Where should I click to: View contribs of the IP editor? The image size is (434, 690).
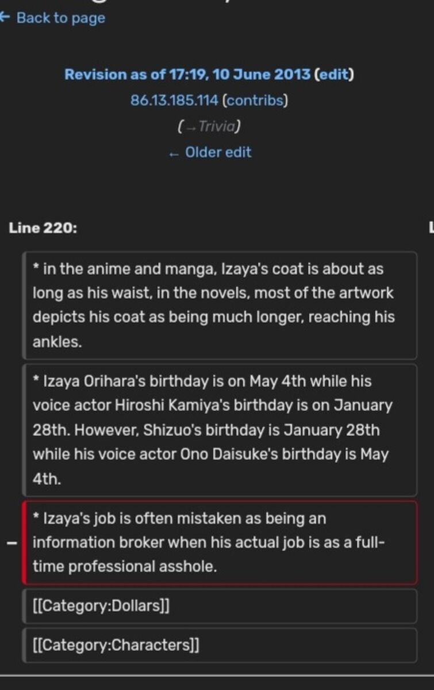click(x=254, y=101)
